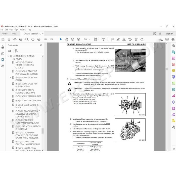Send file by email envelope icon
Viewport: 176px width, 176px height.
click(x=167, y=39)
